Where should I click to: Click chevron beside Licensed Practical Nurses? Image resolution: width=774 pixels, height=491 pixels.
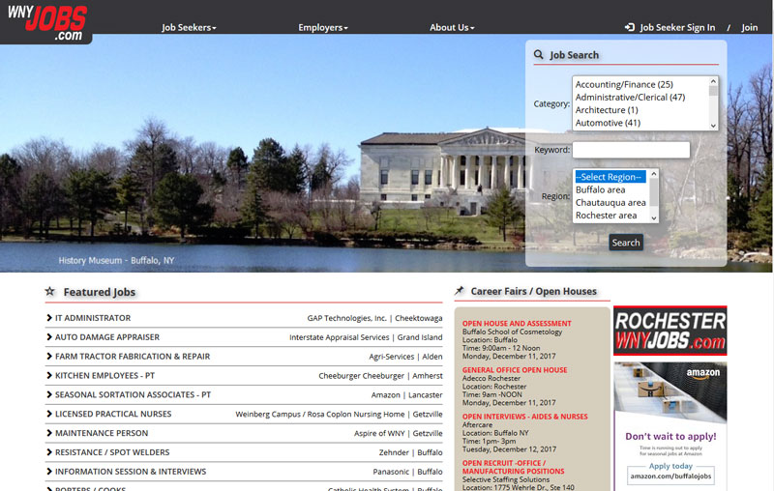pos(49,414)
